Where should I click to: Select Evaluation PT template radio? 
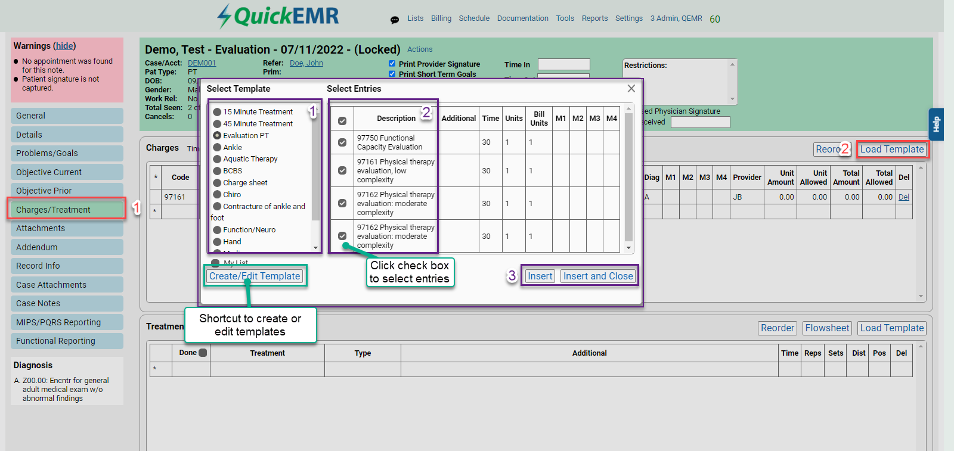(x=217, y=136)
